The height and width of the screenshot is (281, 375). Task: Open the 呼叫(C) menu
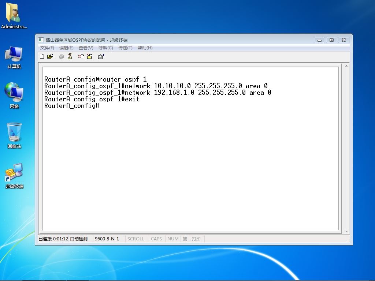pos(106,48)
